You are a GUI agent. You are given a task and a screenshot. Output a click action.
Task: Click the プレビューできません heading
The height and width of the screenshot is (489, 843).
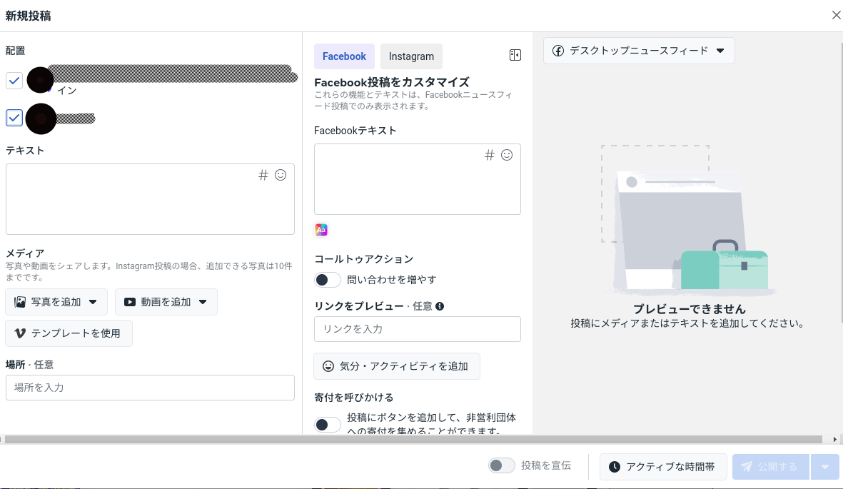[690, 309]
